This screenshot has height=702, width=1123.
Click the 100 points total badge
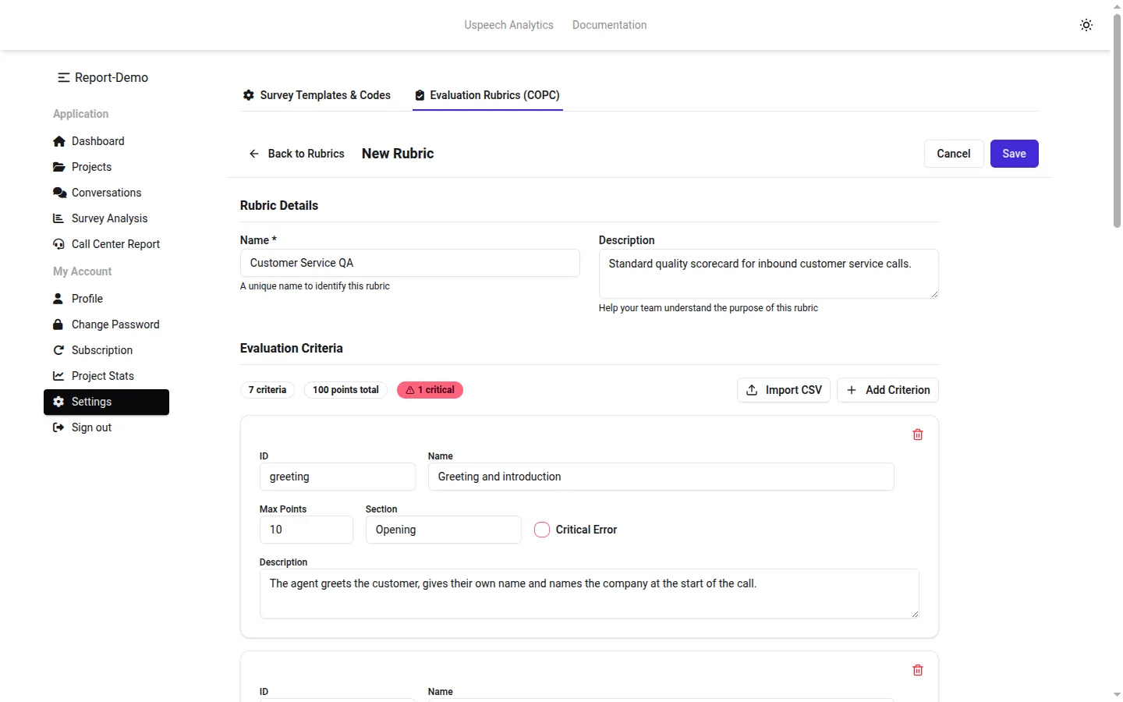[345, 390]
